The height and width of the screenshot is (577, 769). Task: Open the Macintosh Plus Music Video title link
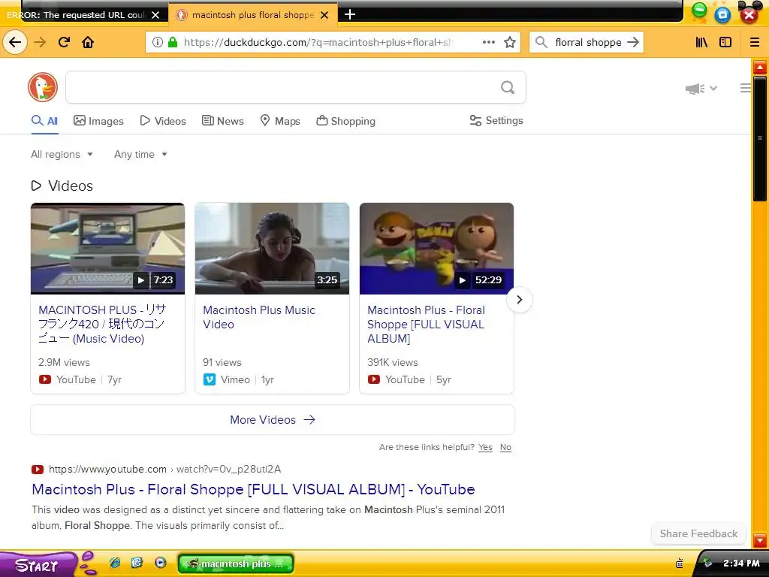point(259,317)
